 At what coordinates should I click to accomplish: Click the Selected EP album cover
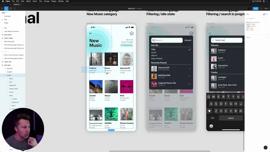point(127,59)
